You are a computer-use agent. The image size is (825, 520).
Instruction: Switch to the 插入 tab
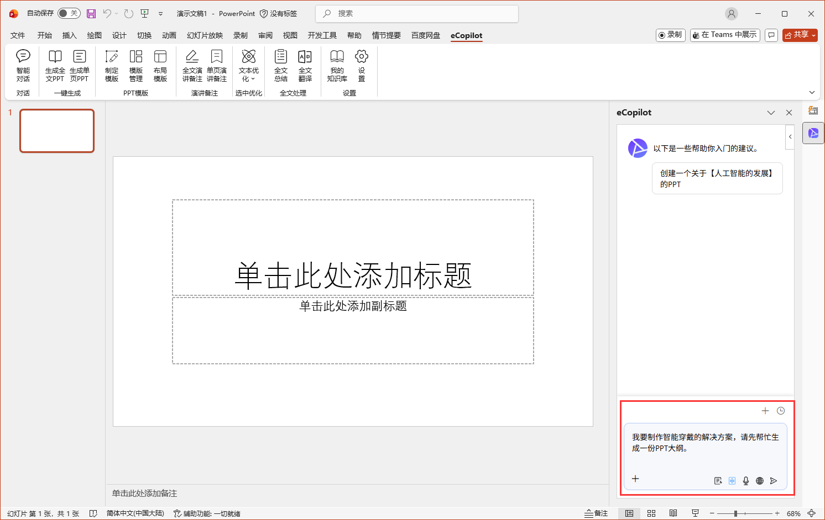click(x=69, y=35)
